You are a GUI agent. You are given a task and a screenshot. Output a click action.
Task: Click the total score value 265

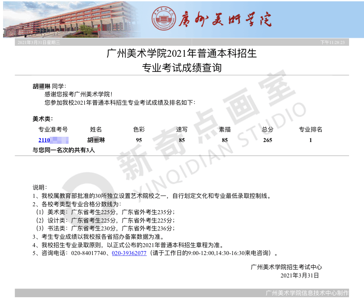click(x=267, y=140)
